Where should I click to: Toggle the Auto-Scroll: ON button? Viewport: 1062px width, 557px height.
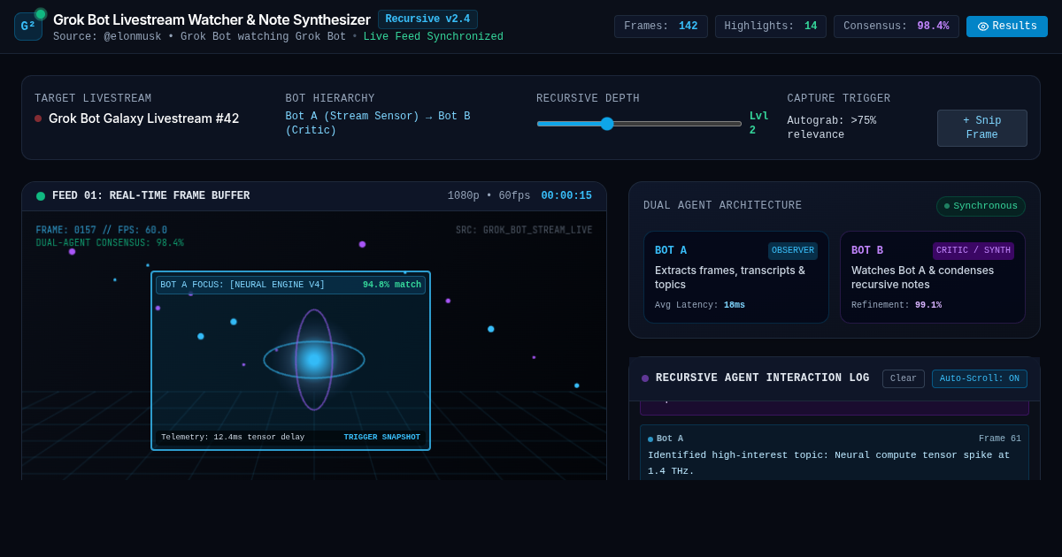pyautogui.click(x=980, y=378)
